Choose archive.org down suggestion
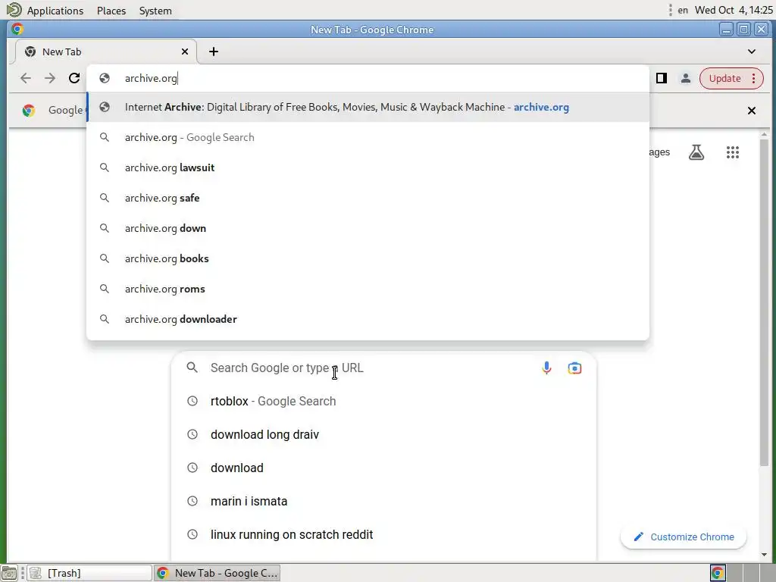This screenshot has height=582, width=776. tap(368, 228)
